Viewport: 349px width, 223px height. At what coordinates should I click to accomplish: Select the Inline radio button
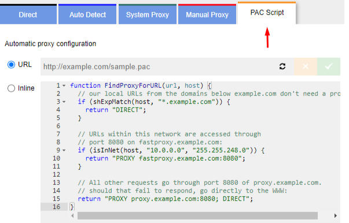pyautogui.click(x=11, y=88)
